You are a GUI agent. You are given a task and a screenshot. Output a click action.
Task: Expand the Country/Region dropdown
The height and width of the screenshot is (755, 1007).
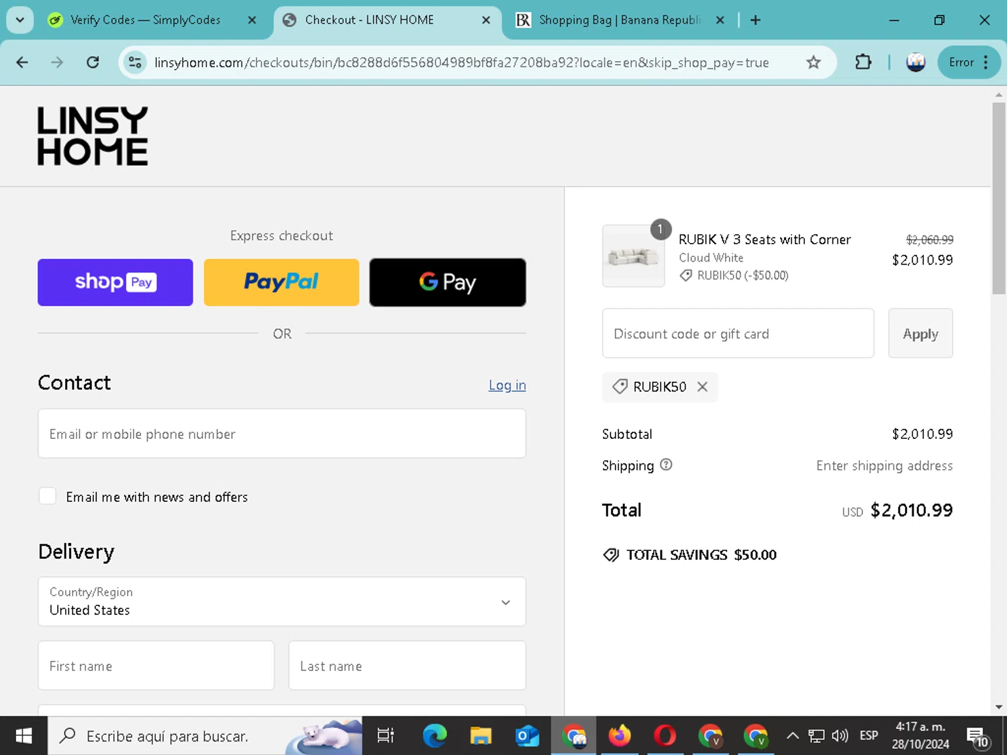coord(282,601)
